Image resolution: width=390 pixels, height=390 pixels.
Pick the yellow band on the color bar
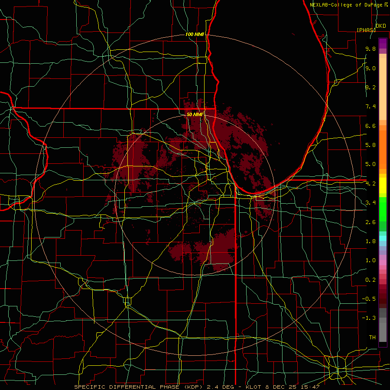coord(383,185)
